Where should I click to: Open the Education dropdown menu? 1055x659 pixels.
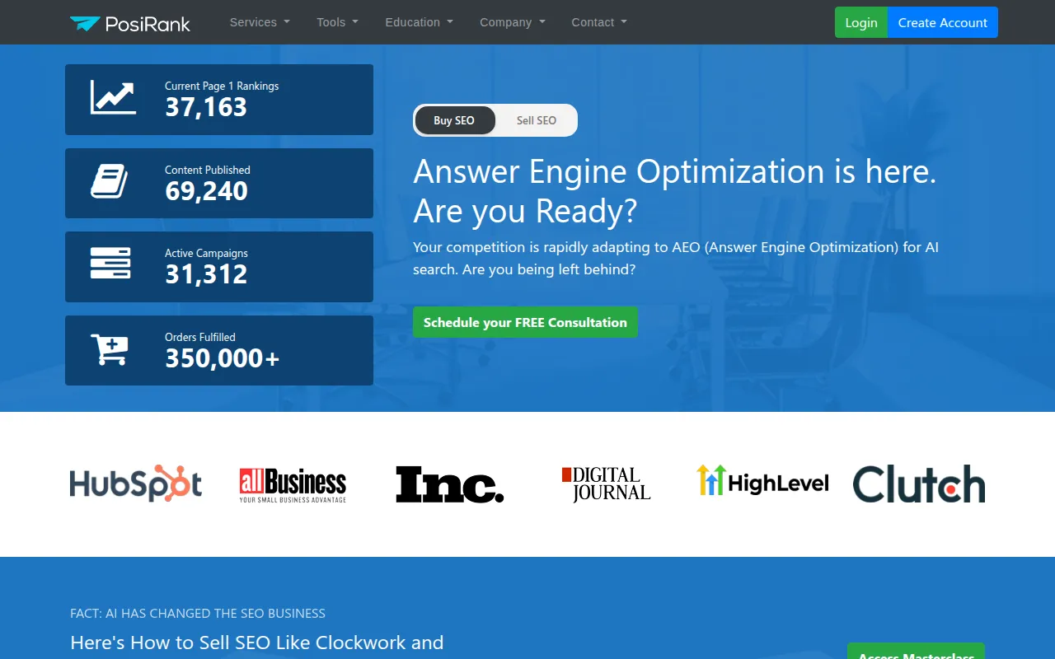coord(419,22)
